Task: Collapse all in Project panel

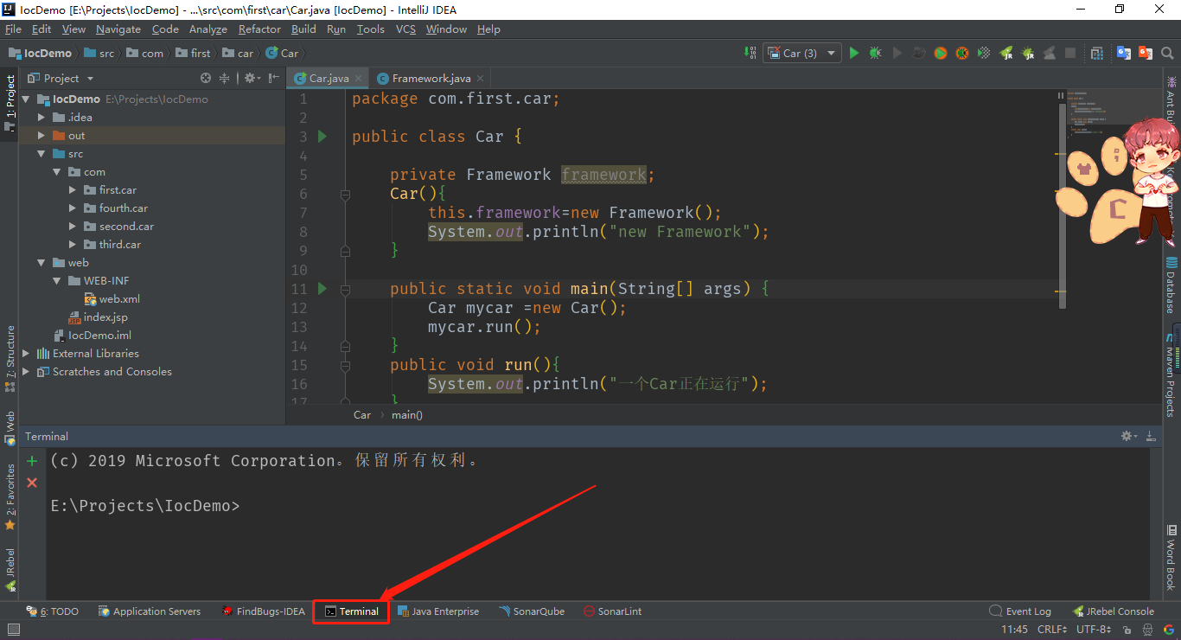Action: coord(225,78)
